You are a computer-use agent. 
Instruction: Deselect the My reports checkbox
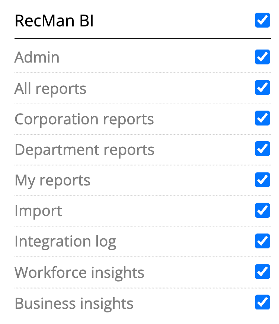(x=262, y=180)
